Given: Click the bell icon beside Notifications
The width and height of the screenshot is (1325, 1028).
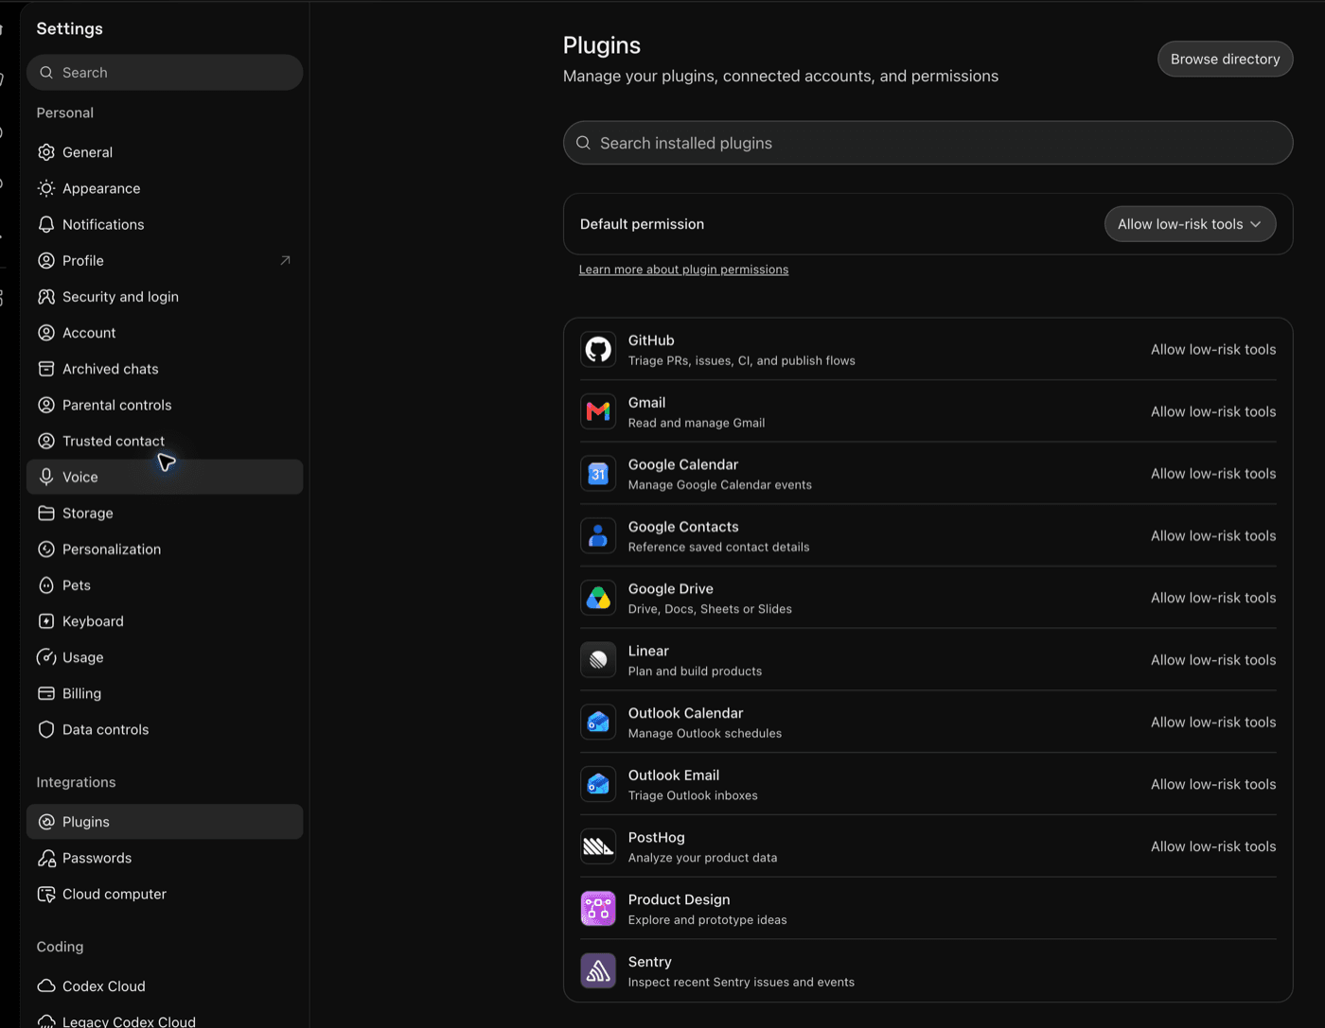Looking at the screenshot, I should click(x=46, y=224).
